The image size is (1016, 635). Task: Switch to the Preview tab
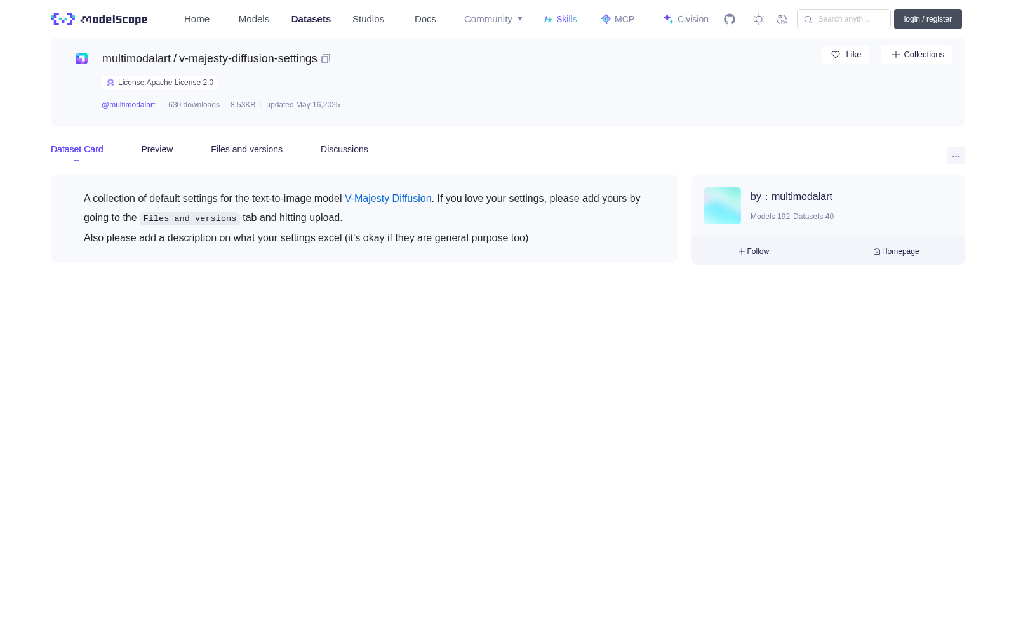[x=157, y=149]
